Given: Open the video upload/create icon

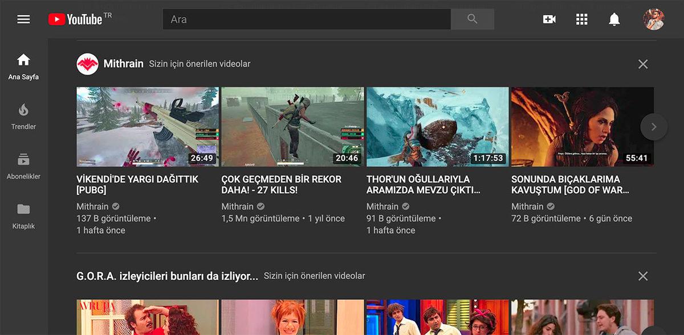Looking at the screenshot, I should (549, 18).
